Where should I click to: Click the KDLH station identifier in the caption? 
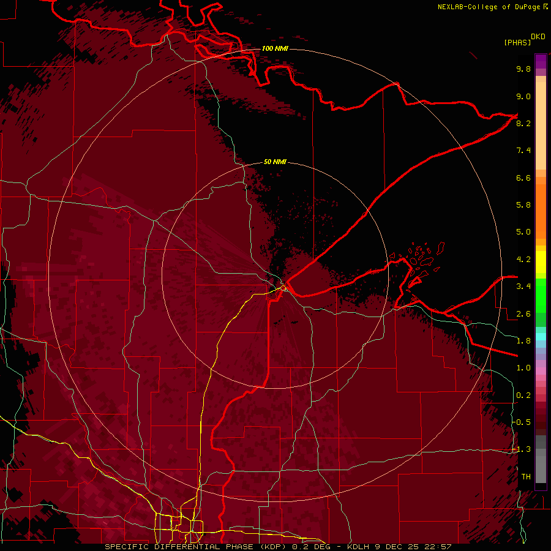point(358,547)
